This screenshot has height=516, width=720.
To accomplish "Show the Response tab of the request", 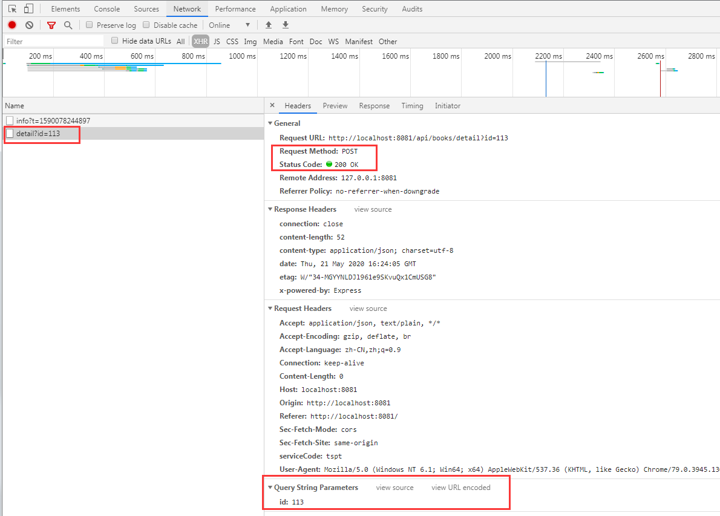I will (x=375, y=106).
